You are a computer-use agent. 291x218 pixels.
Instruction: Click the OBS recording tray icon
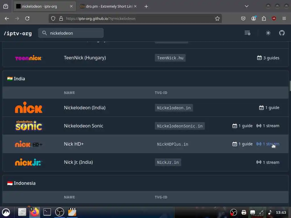click(x=234, y=212)
